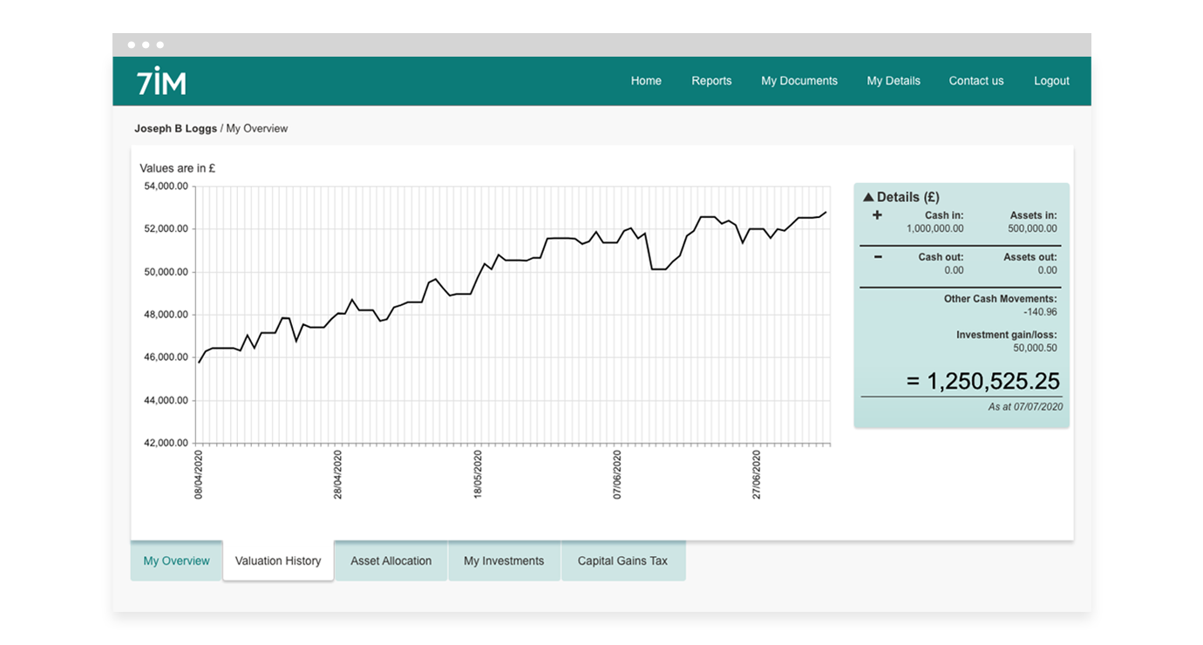
Task: Click the plus icon beside Cash in
Action: 877,215
